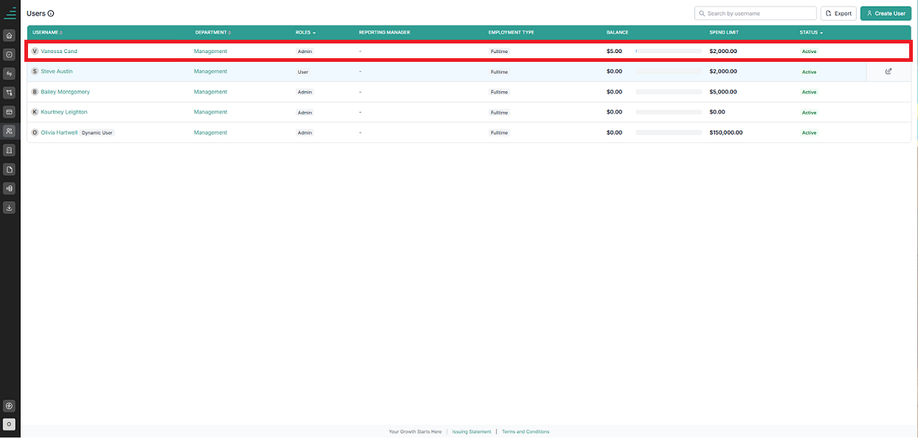
Task: Open the Olivia Hartwell user link
Action: pyautogui.click(x=59, y=133)
